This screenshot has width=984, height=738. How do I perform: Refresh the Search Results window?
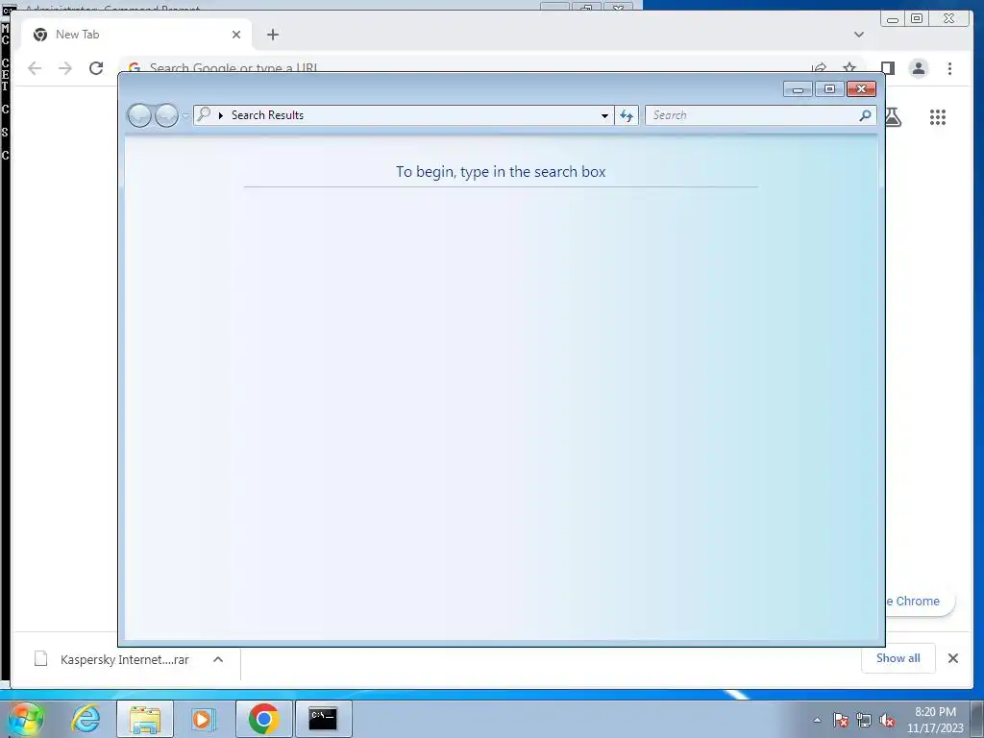(627, 115)
